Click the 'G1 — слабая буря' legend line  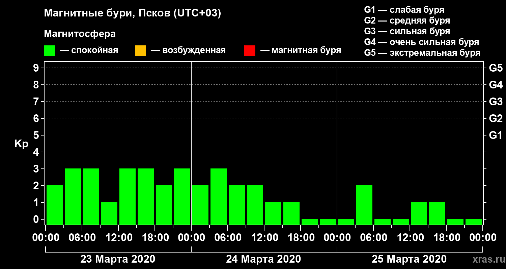point(404,10)
